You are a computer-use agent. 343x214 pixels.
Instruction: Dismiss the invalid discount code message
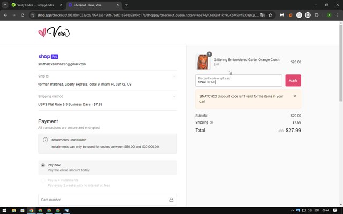[294, 96]
